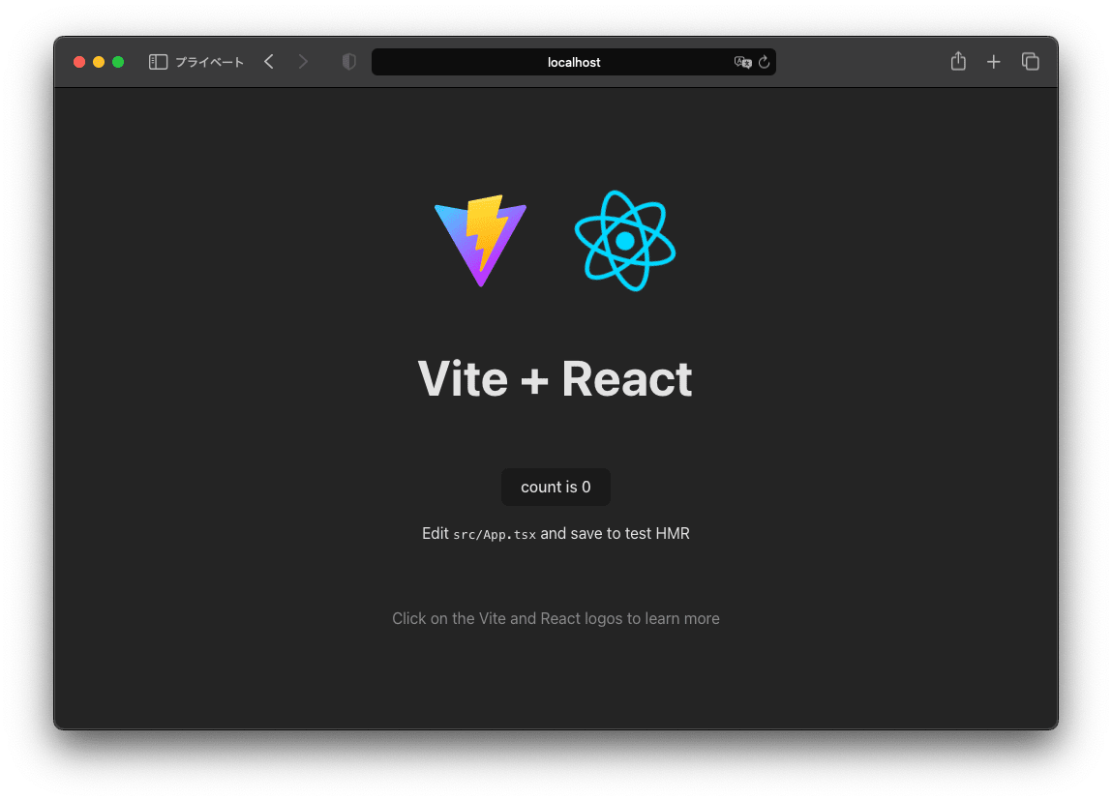Toggle the Safari sidebar icon
Image resolution: width=1112 pixels, height=801 pixels.
158,62
